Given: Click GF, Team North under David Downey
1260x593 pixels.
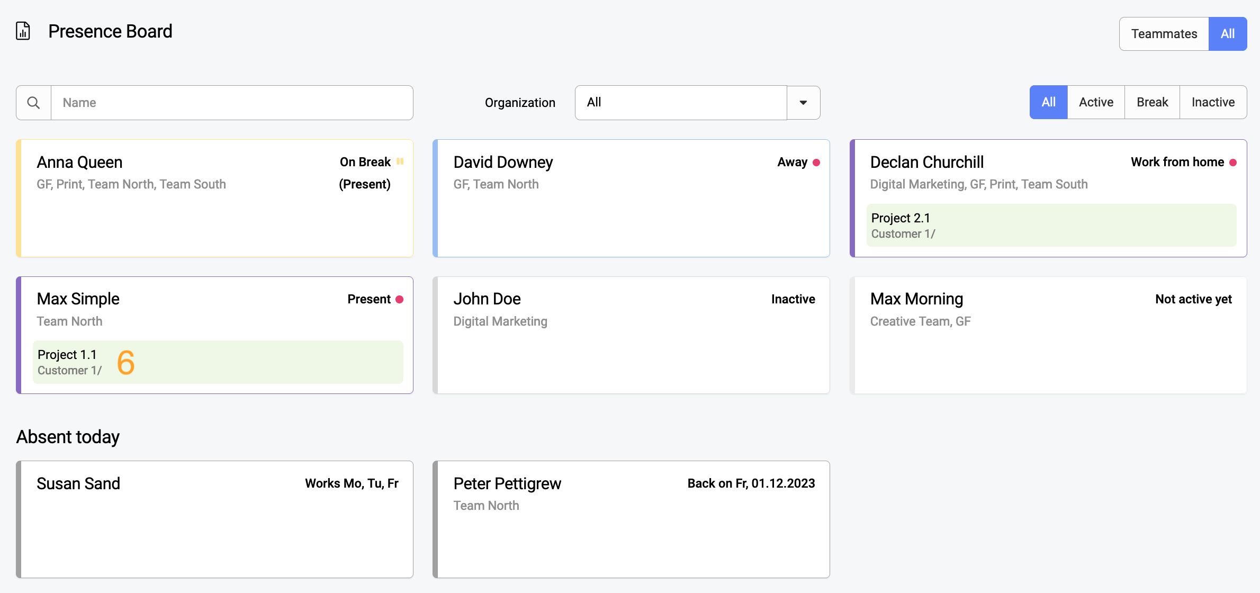Looking at the screenshot, I should tap(496, 184).
